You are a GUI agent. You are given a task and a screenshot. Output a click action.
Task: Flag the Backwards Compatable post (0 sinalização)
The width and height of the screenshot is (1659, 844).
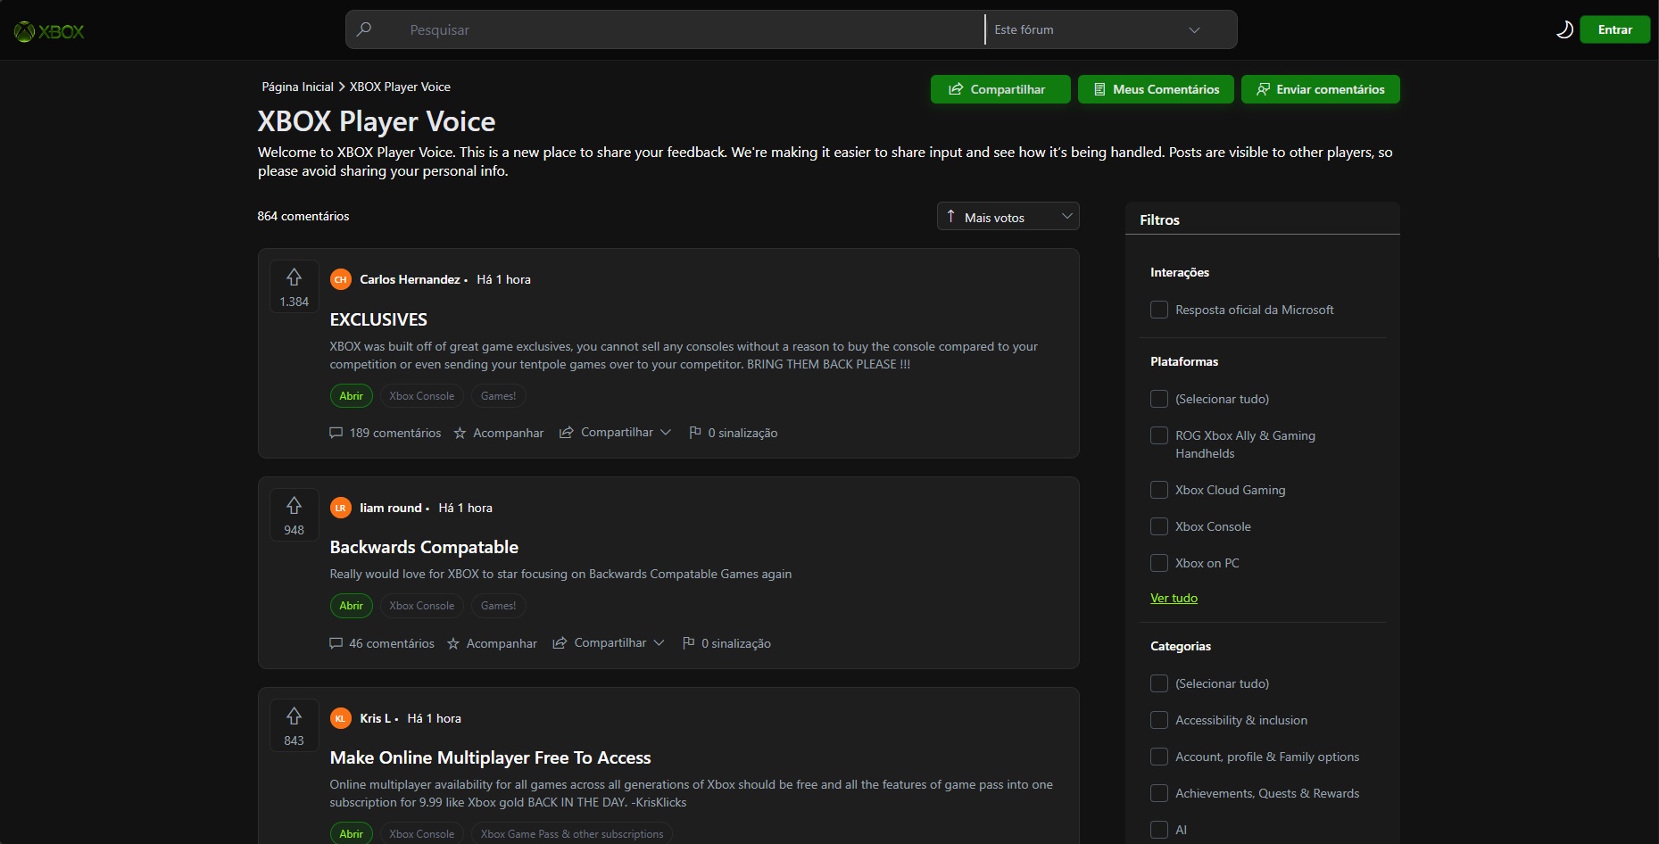tap(726, 643)
